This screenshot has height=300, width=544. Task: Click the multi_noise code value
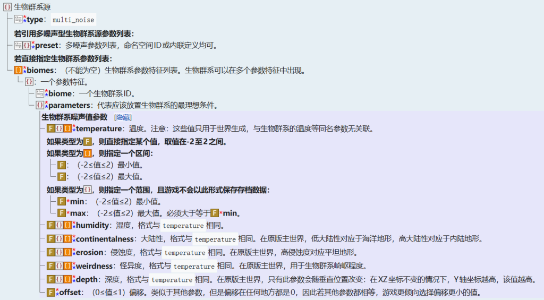click(73, 20)
